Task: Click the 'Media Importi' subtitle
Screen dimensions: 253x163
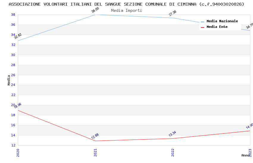Action: coord(126,11)
